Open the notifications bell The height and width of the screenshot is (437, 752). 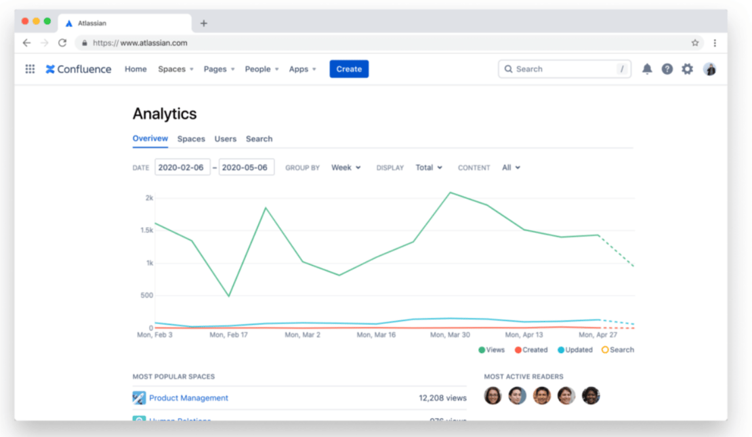(x=647, y=69)
